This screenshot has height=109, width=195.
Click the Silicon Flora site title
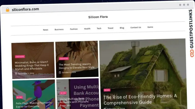(98, 17)
